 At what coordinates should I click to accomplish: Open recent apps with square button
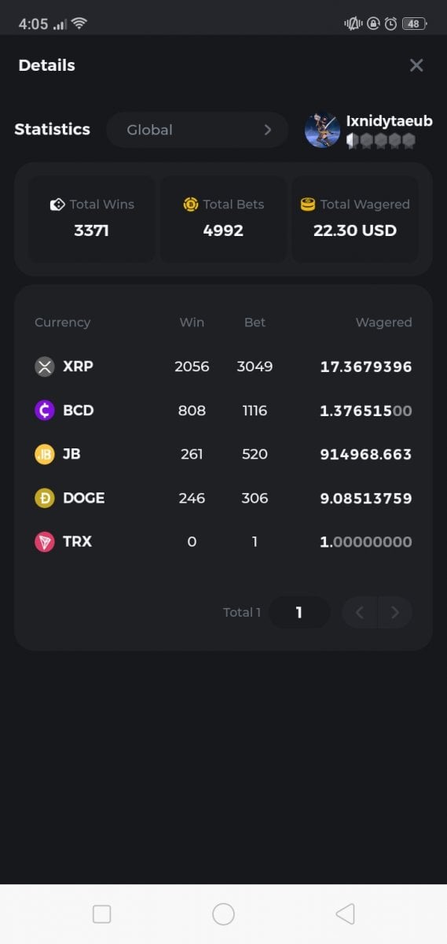point(101,913)
